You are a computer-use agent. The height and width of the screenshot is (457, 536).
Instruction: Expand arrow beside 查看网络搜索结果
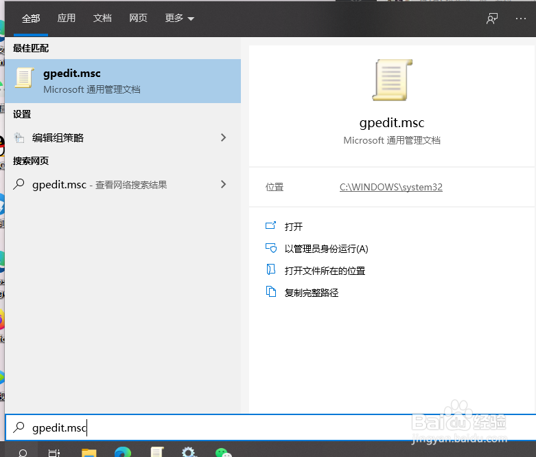point(223,184)
